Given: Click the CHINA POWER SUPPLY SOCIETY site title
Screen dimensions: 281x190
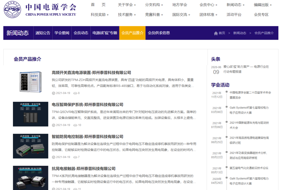Looking at the screenshot, I should [51, 15].
